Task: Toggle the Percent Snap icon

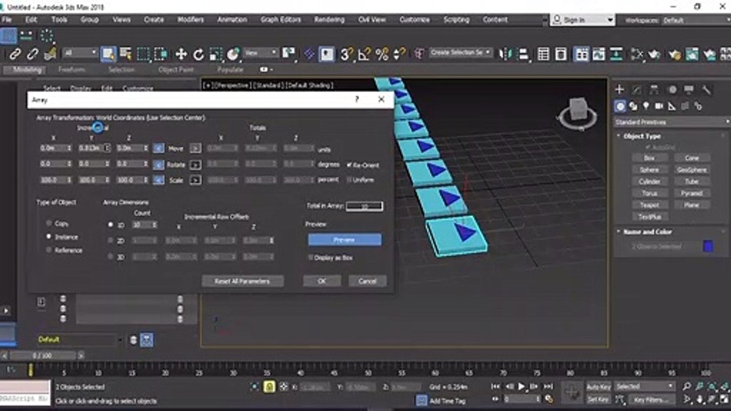Action: [x=382, y=54]
